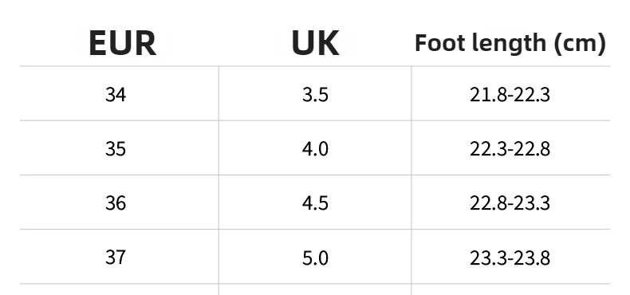
Task: Click the word Foot in header
Action: [x=440, y=42]
